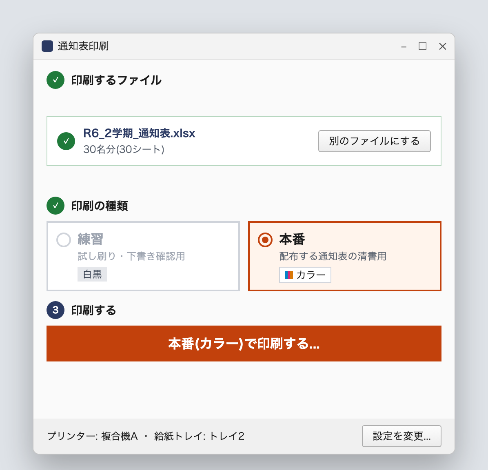Click the green checkmark beside 印刷するファイル

click(55, 80)
